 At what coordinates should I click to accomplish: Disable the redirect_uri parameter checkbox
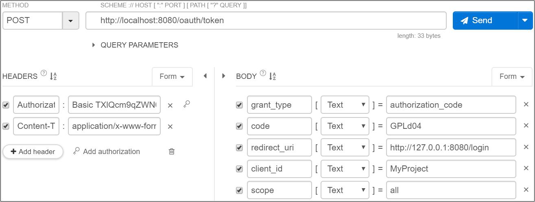pyautogui.click(x=240, y=148)
